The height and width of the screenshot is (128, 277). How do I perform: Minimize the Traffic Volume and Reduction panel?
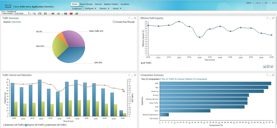pos(132,75)
